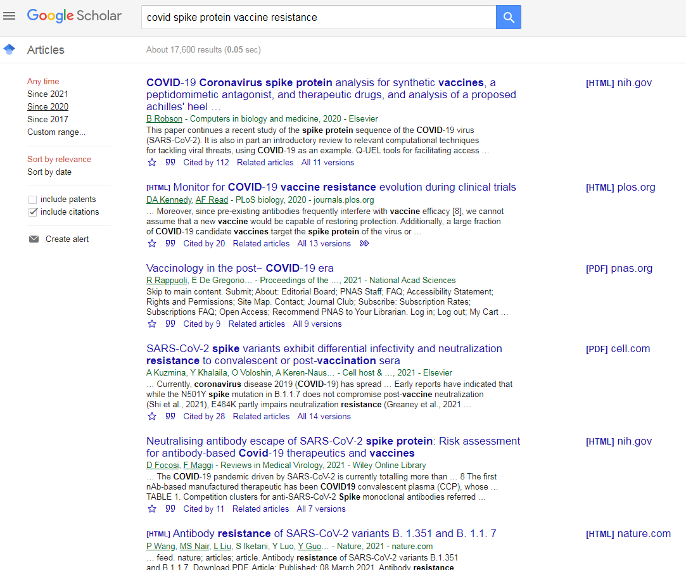Star the Vaccinology in post-COVID era result
Image resolution: width=686 pixels, height=570 pixels.
pos(152,324)
